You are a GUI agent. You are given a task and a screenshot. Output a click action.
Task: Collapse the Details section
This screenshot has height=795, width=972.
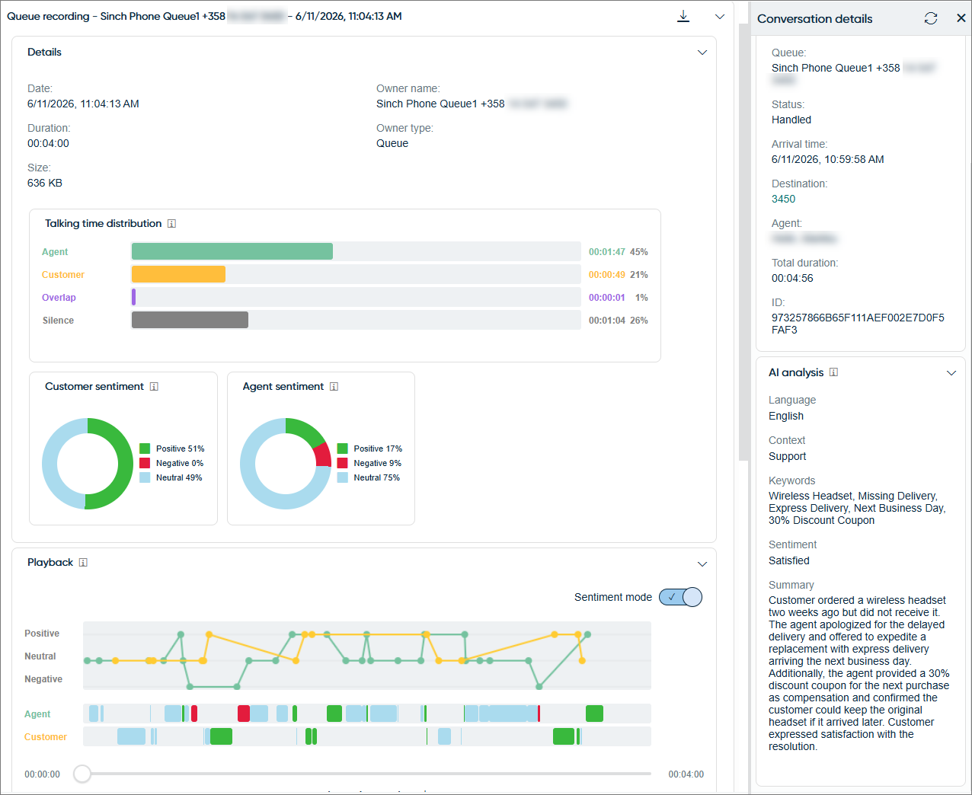point(702,53)
